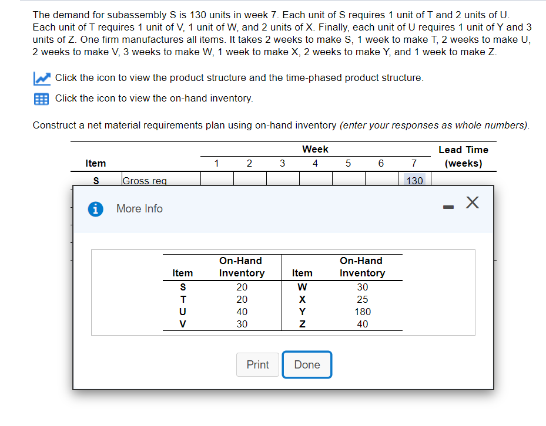Click the week 1 gross requirement cell for S
Viewport: 546px width, 426px height.
click(217, 179)
